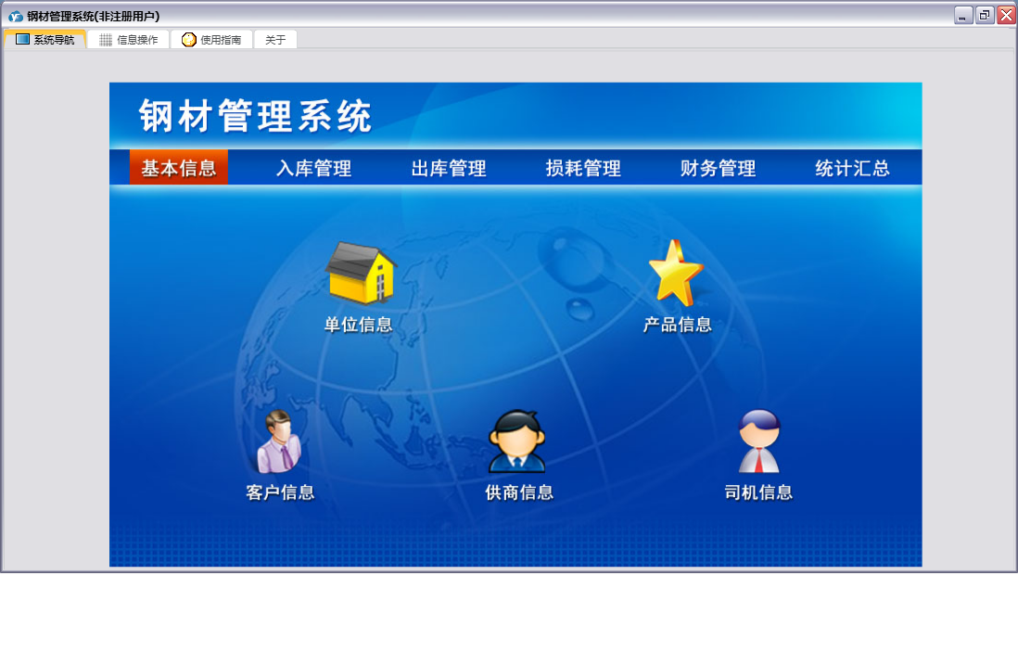This screenshot has width=1018, height=664.
Task: Click the 司机信息 text label
Action: click(758, 492)
